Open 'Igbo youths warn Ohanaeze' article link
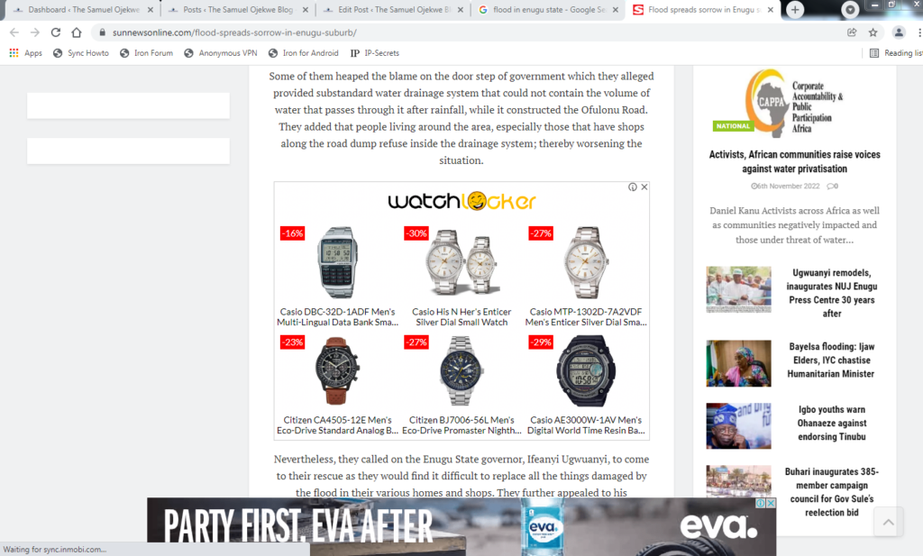The height and width of the screenshot is (556, 923). pyautogui.click(x=832, y=423)
